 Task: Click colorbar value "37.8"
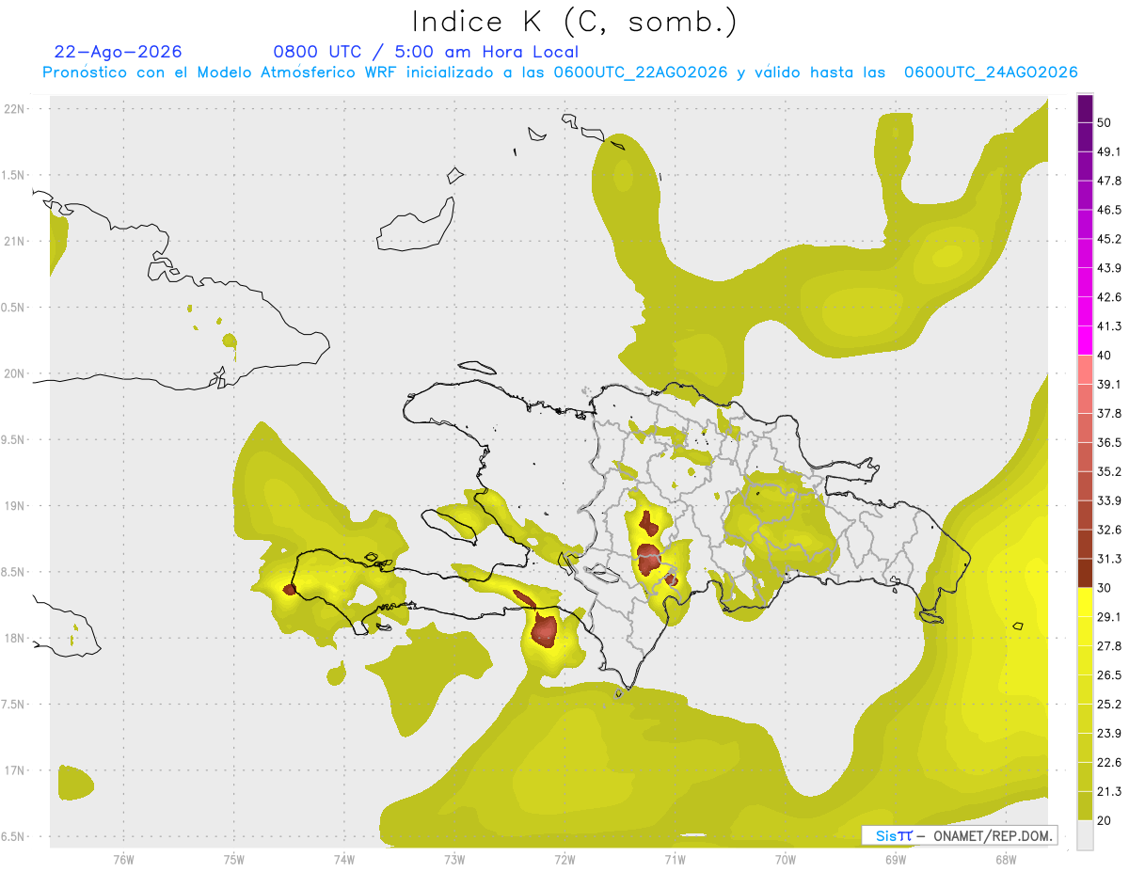point(1108,414)
